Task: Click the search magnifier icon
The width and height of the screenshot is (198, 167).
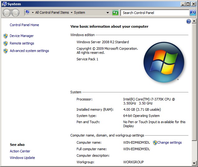Action: [193, 13]
